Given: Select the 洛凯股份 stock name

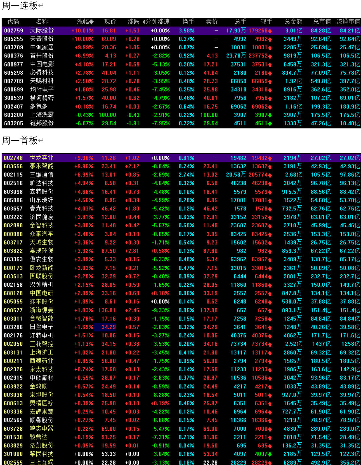Looking at the screenshot, I should (x=42, y=445).
